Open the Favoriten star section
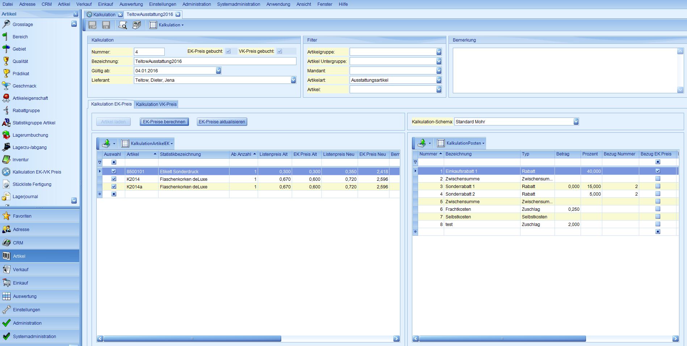687x346 pixels. 40,216
